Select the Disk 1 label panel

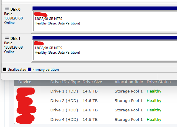point(17,48)
